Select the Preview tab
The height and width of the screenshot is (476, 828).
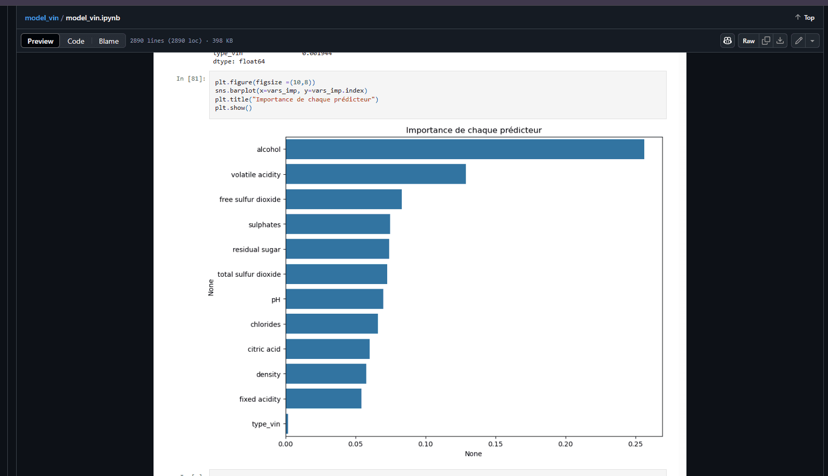(x=41, y=41)
